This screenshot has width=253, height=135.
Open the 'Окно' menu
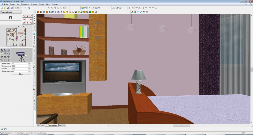pos(48,4)
